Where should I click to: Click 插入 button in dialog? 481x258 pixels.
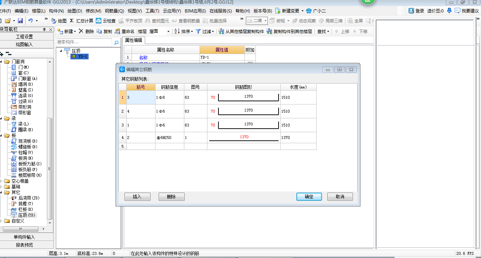tap(137, 197)
